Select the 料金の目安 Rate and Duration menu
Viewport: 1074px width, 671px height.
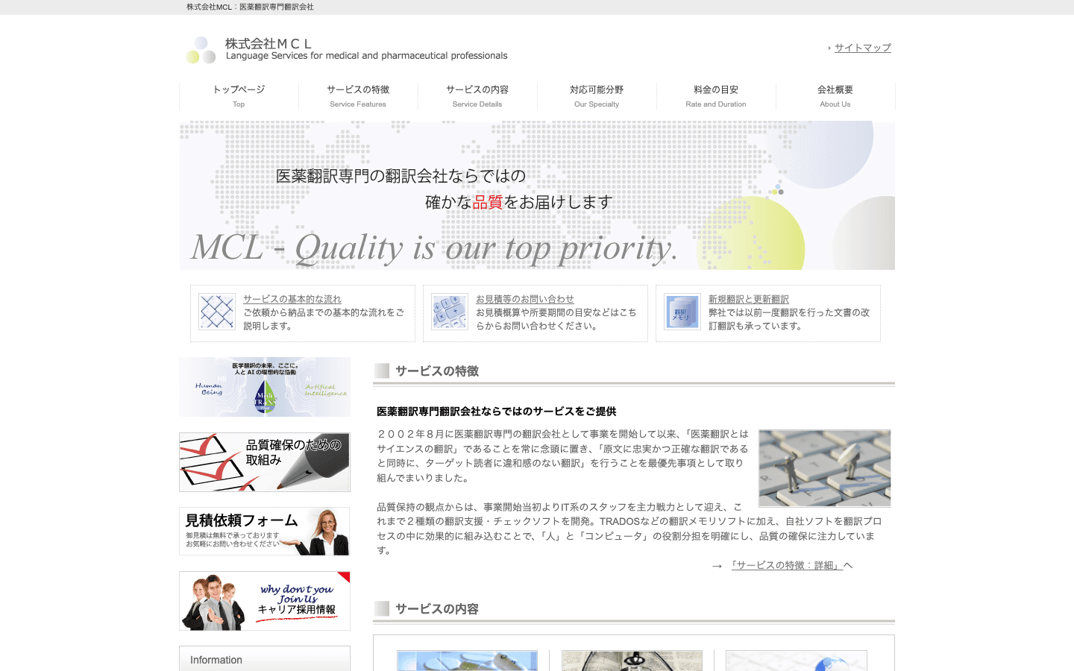(716, 96)
